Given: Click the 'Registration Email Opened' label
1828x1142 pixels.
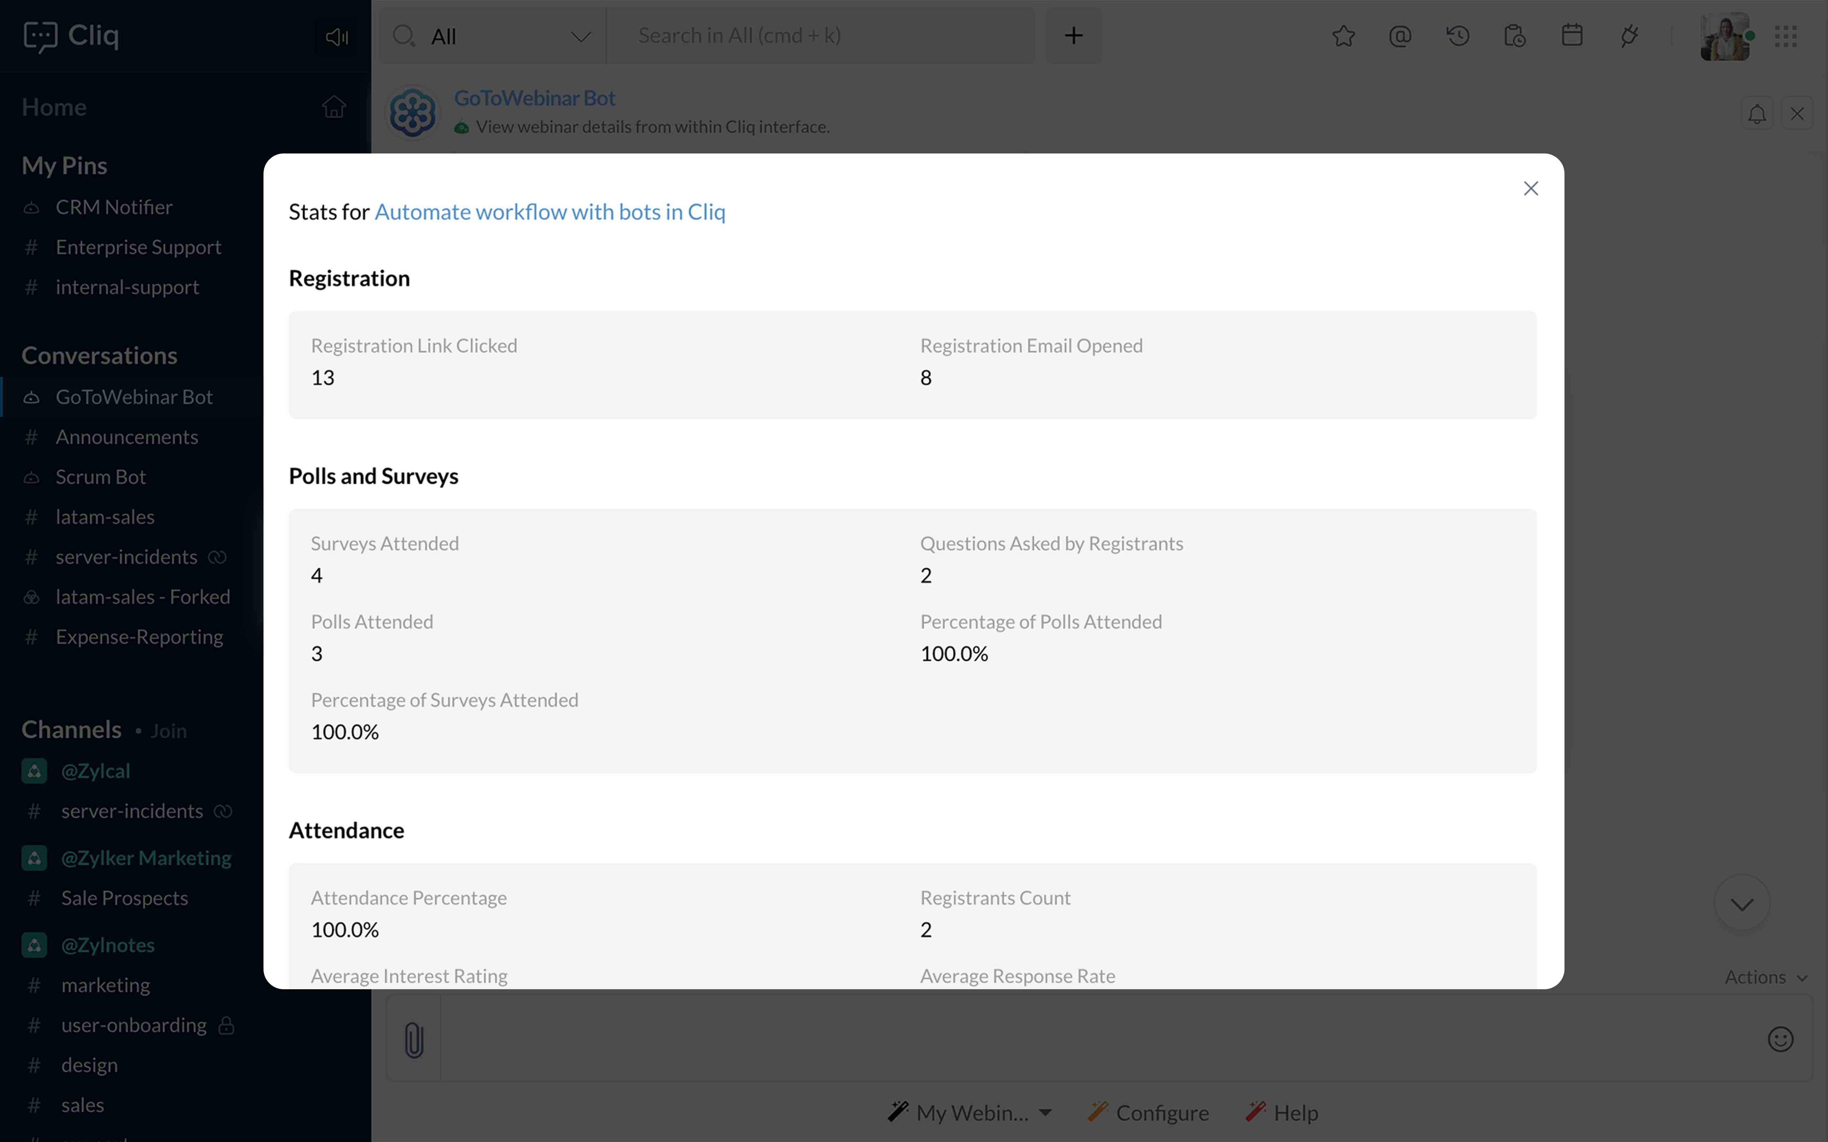Looking at the screenshot, I should tap(1031, 346).
